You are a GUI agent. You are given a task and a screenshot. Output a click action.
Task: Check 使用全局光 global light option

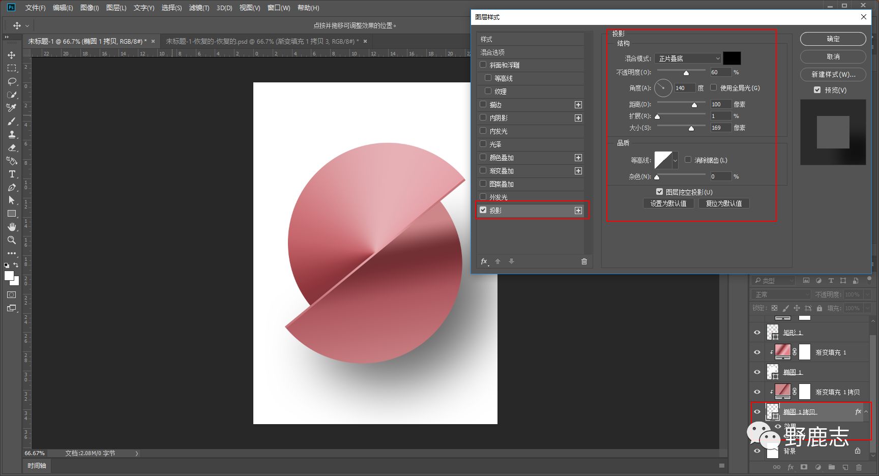click(714, 87)
